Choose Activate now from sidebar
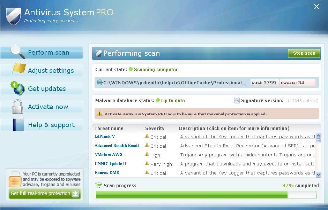 point(42,107)
